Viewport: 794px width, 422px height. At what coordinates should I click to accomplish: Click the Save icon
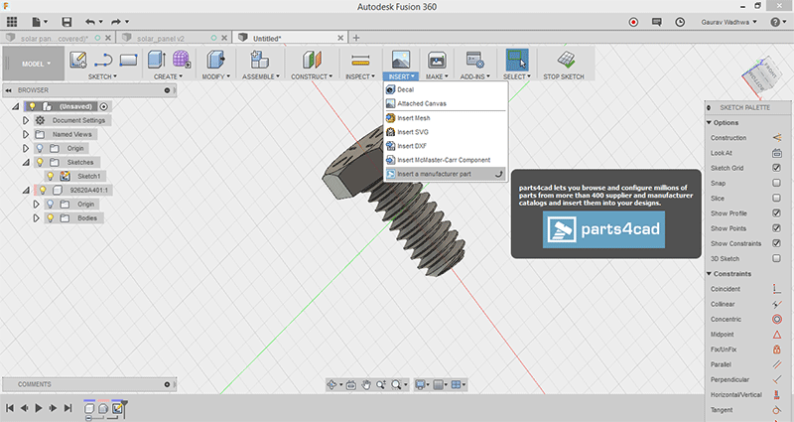(x=66, y=22)
